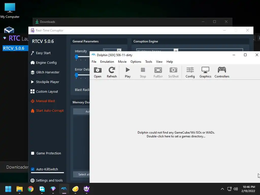Open Dolphin Config settings icon
260x195 pixels.
coord(190,72)
